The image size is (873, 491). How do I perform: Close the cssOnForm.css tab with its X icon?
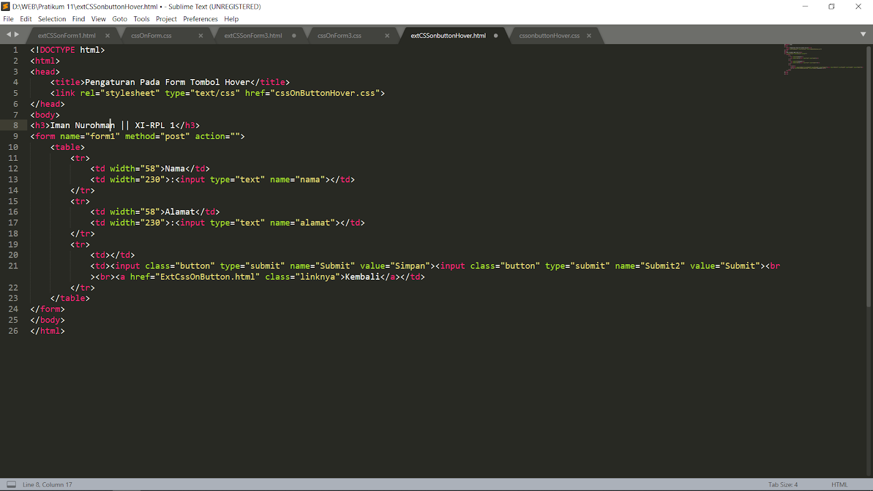click(x=201, y=35)
